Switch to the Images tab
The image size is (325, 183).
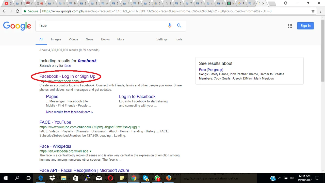pyautogui.click(x=56, y=39)
